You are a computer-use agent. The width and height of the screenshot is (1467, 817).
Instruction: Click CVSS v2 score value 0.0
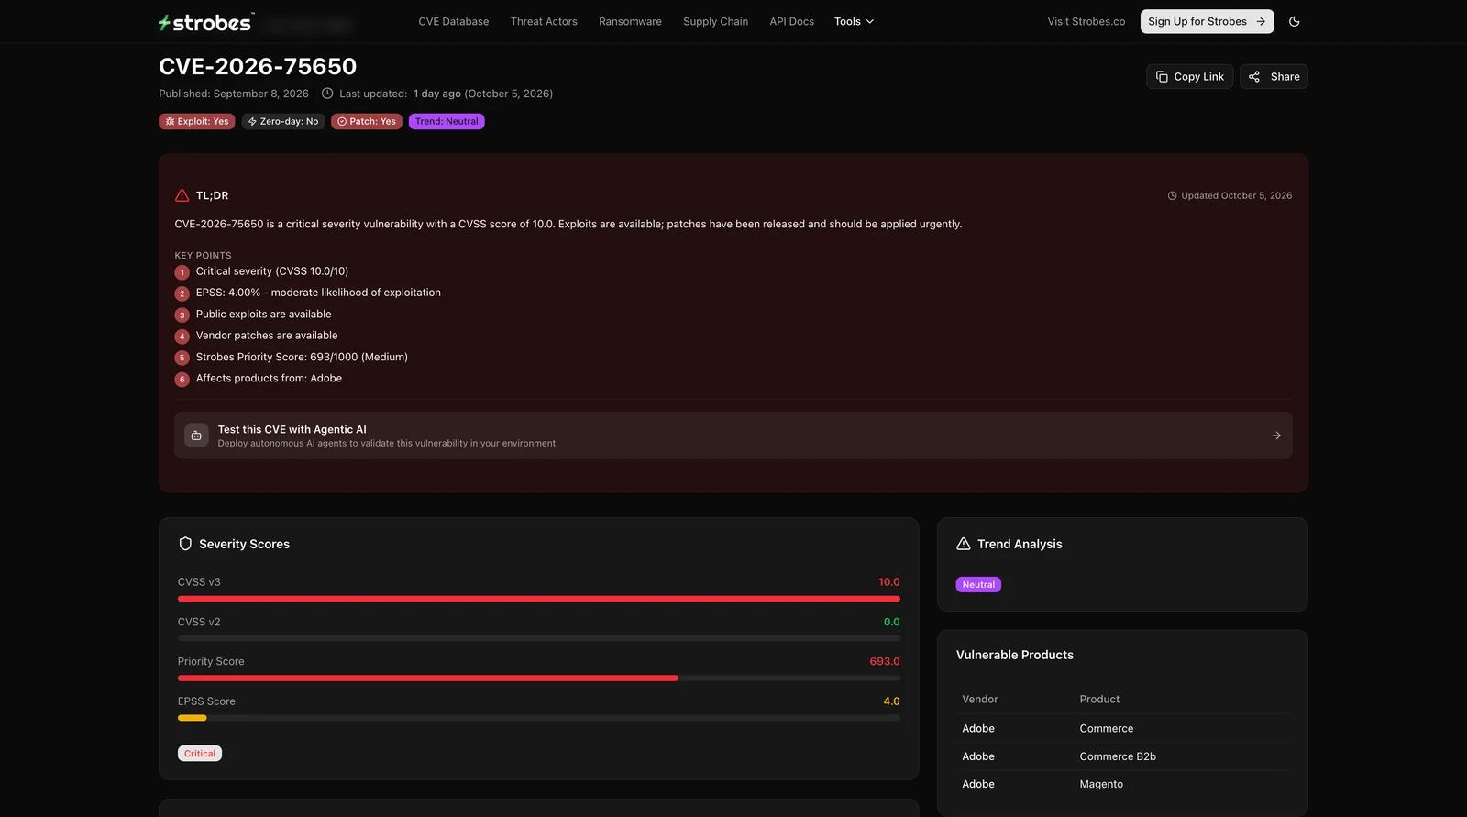click(891, 622)
